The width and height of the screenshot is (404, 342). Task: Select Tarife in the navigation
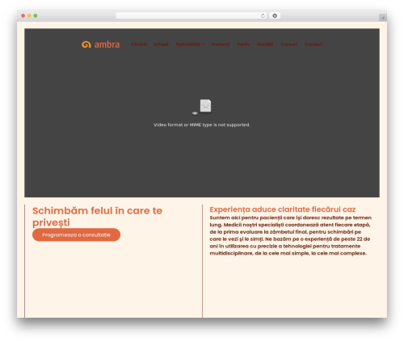click(x=243, y=44)
